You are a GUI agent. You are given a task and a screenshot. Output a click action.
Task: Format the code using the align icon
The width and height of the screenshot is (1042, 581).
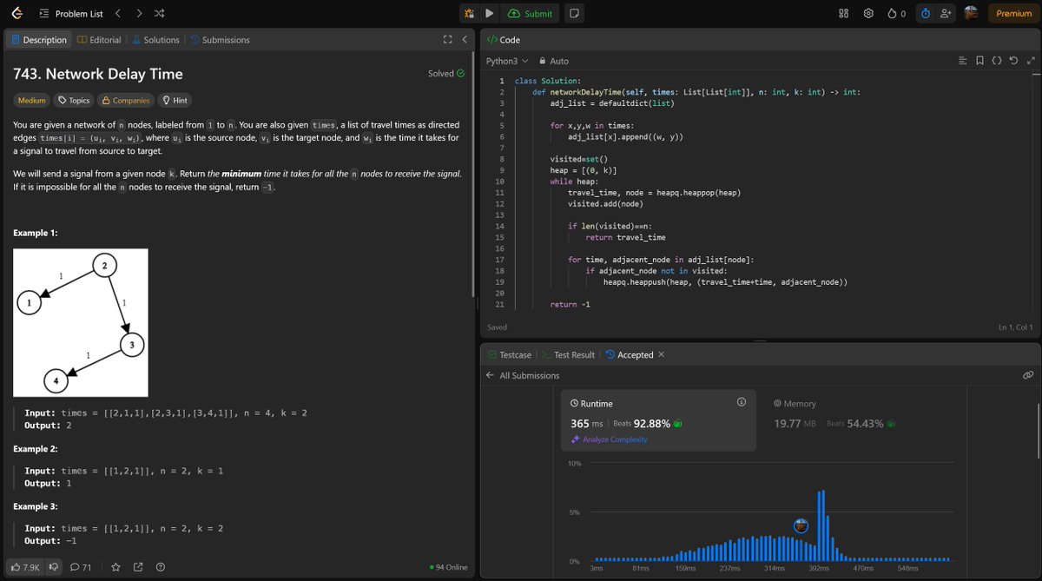coord(962,60)
